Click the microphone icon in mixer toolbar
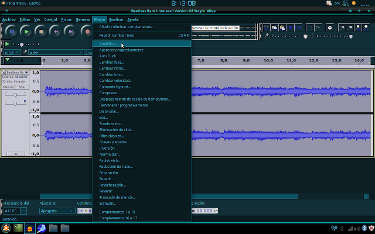The width and height of the screenshot is (375, 234). pos(267,36)
